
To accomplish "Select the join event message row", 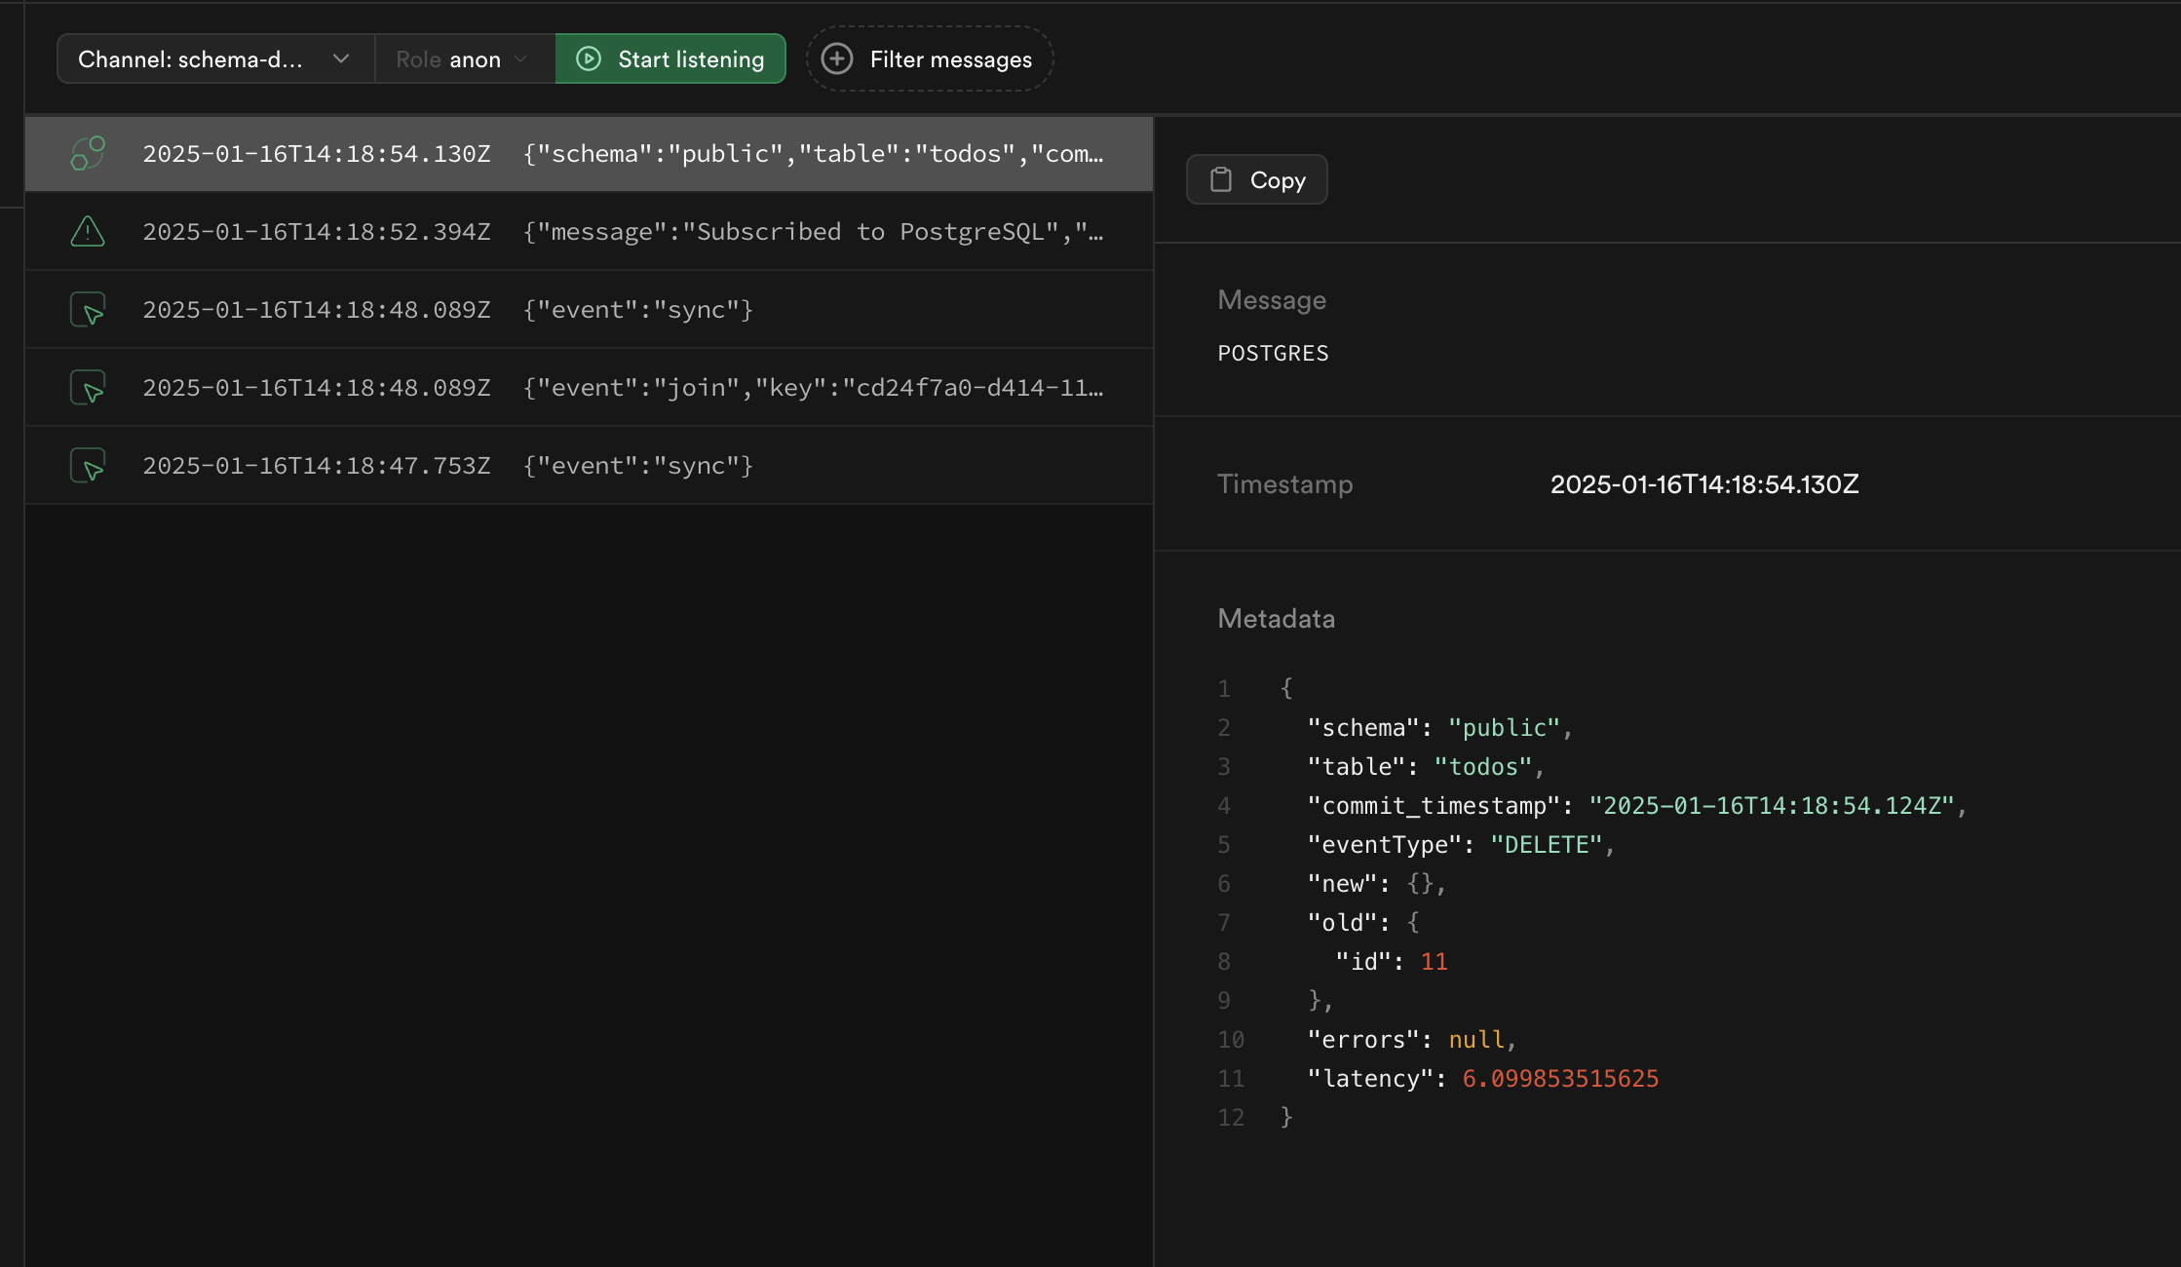I will click(x=585, y=387).
